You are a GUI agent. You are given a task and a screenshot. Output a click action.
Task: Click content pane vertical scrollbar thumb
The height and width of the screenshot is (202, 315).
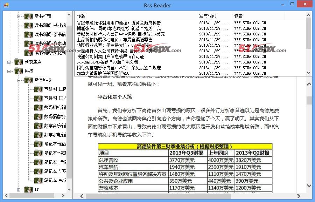point(309,100)
